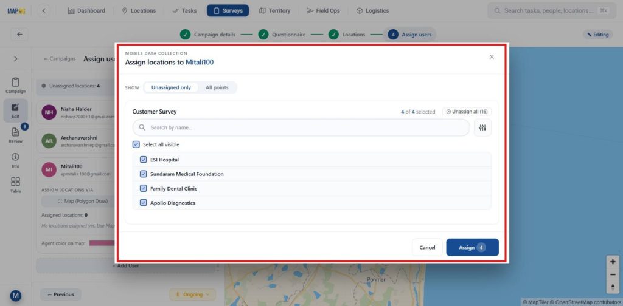
Task: Select Archanavarshni avatar AR
Action: coord(49,141)
